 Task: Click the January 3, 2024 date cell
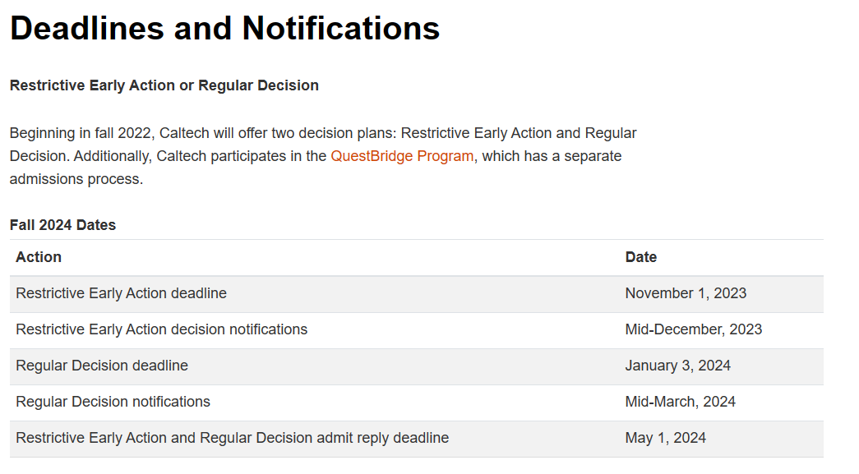pos(678,366)
